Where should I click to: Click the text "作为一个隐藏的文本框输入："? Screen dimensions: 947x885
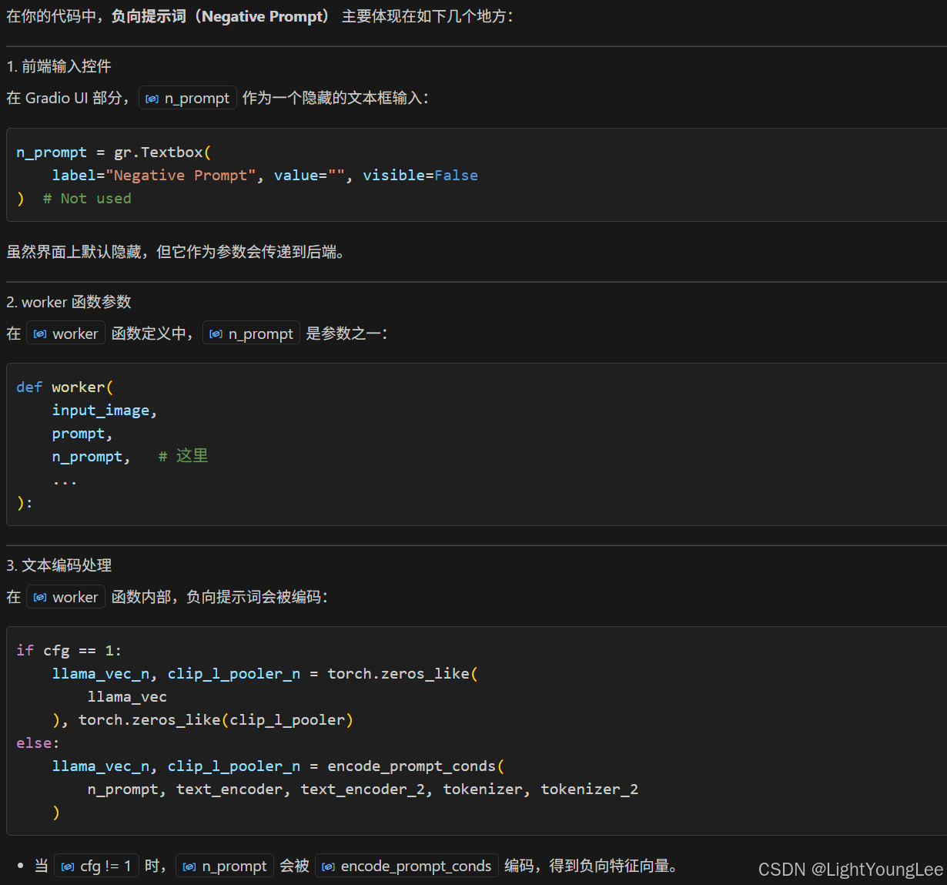pos(336,99)
